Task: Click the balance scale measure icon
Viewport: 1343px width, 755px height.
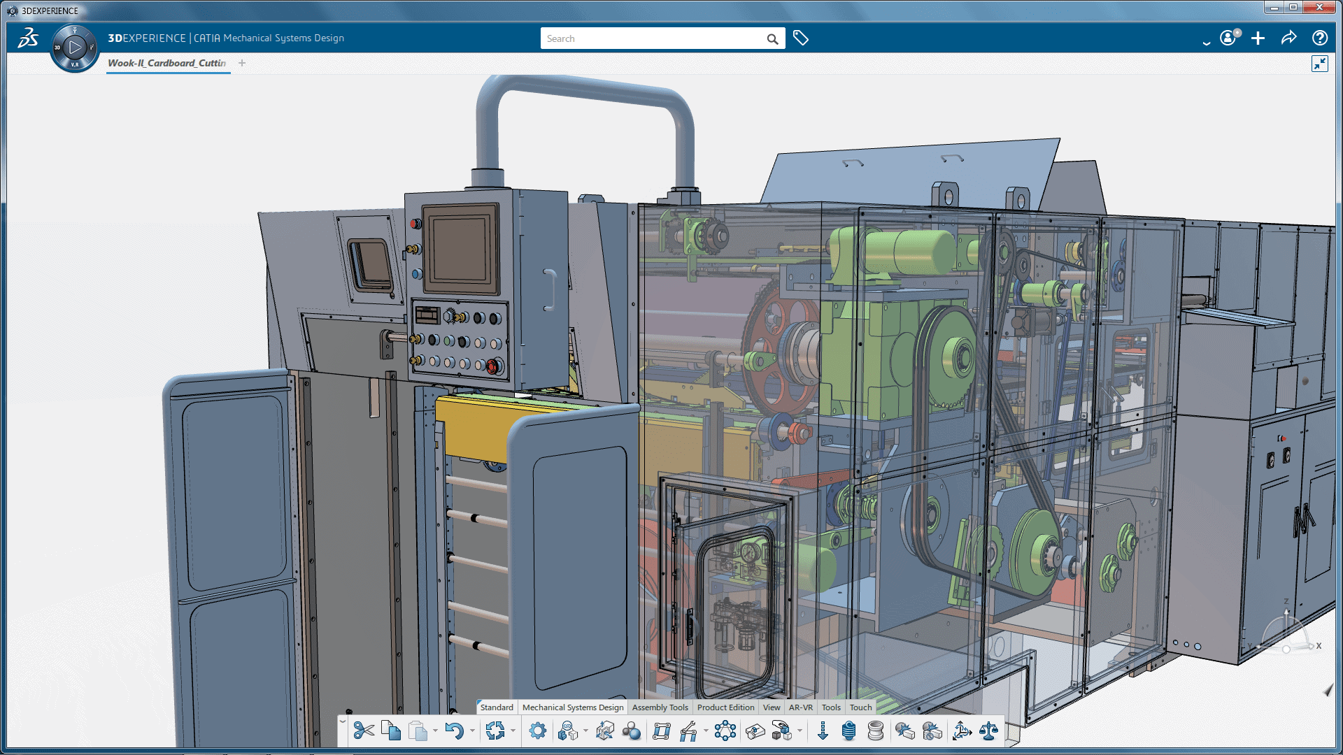Action: 988,731
